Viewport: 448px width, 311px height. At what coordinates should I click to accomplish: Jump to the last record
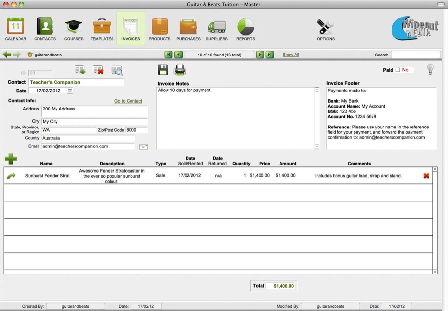click(x=270, y=55)
